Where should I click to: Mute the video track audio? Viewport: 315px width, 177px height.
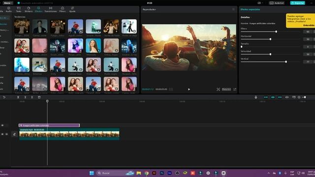[6, 134]
